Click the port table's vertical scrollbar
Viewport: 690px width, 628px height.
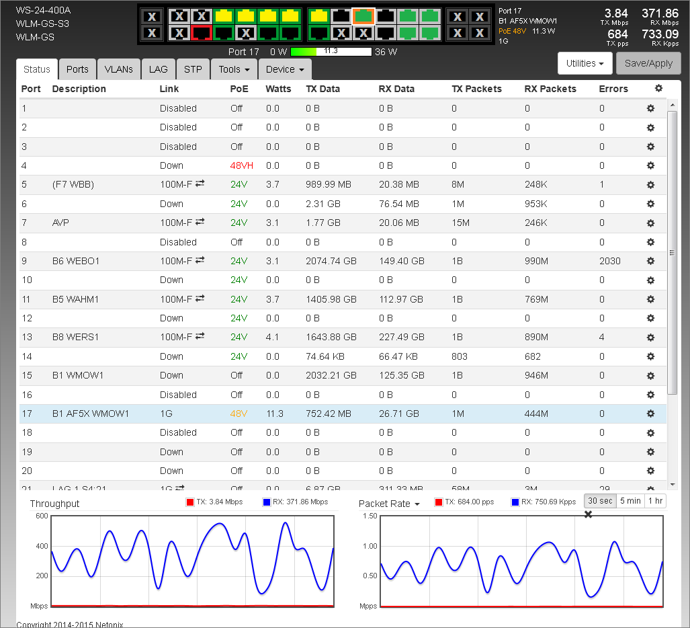[672, 252]
